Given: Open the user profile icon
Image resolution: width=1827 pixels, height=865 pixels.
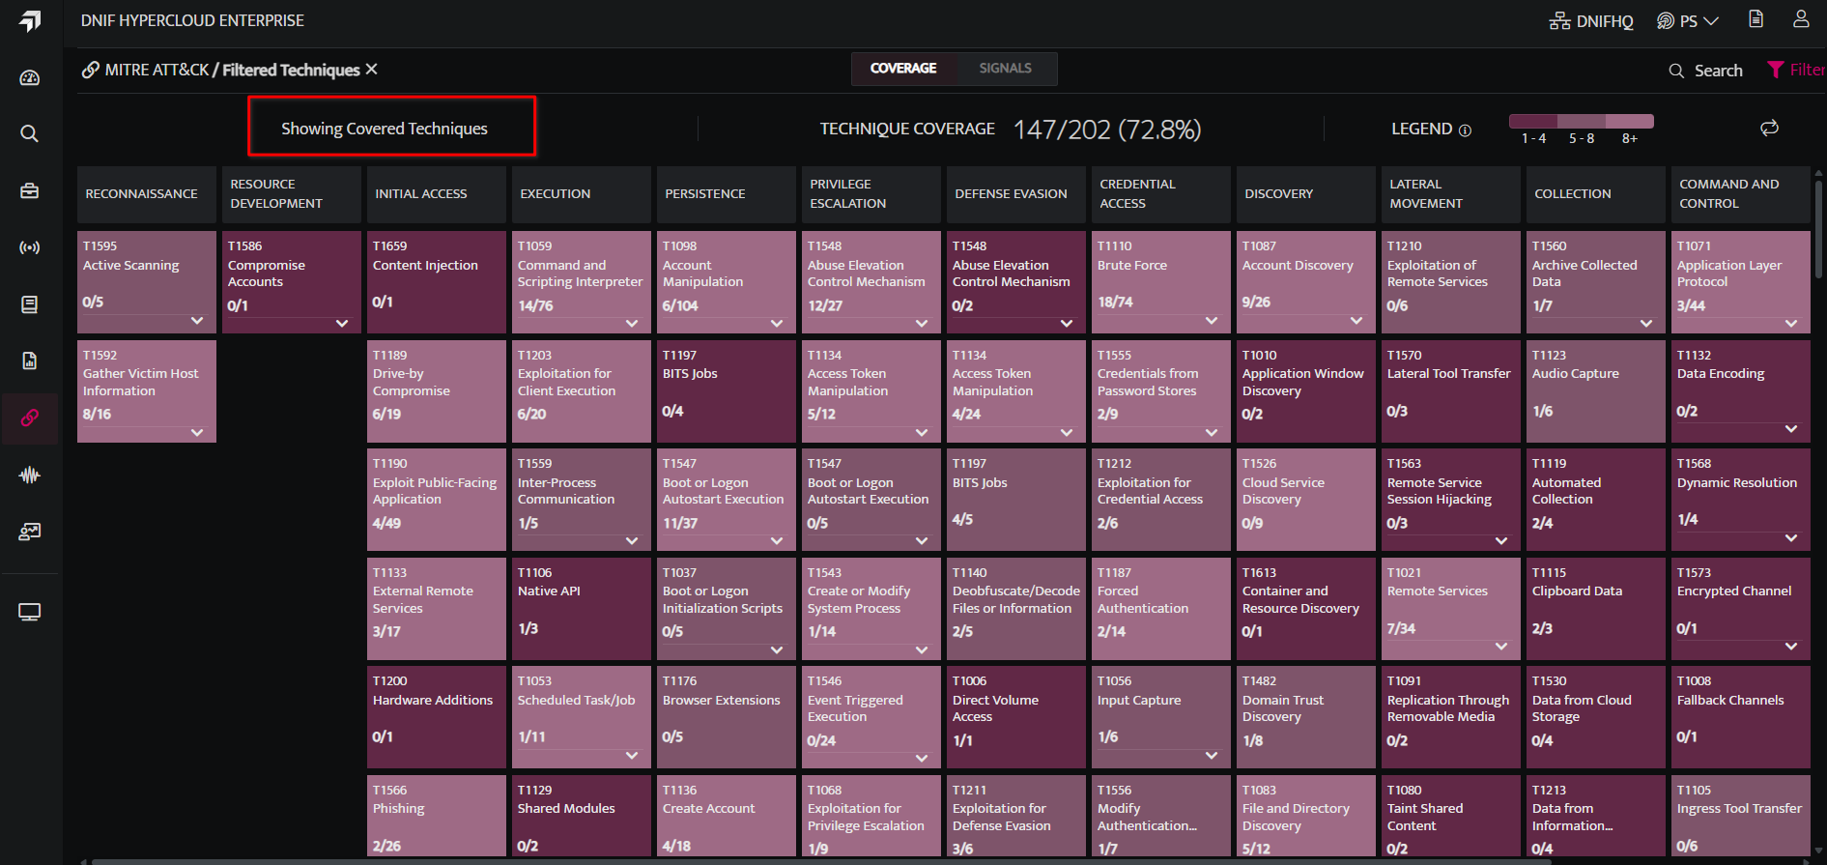Looking at the screenshot, I should pos(1801,19).
